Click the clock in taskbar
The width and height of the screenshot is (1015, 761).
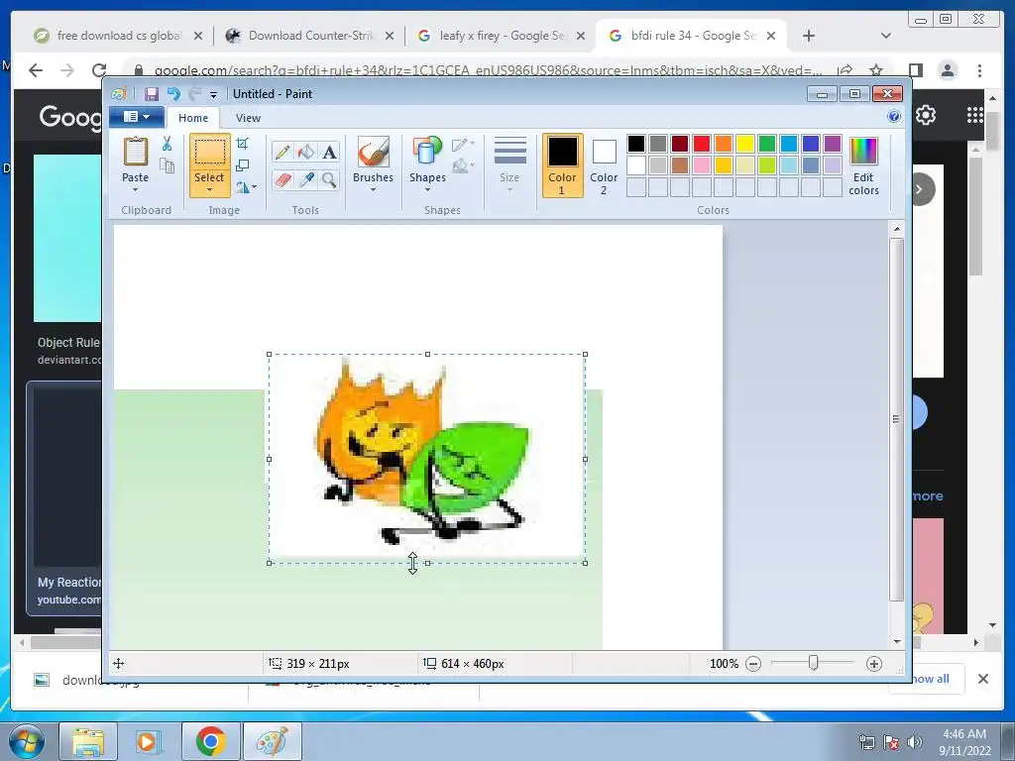coord(964,742)
